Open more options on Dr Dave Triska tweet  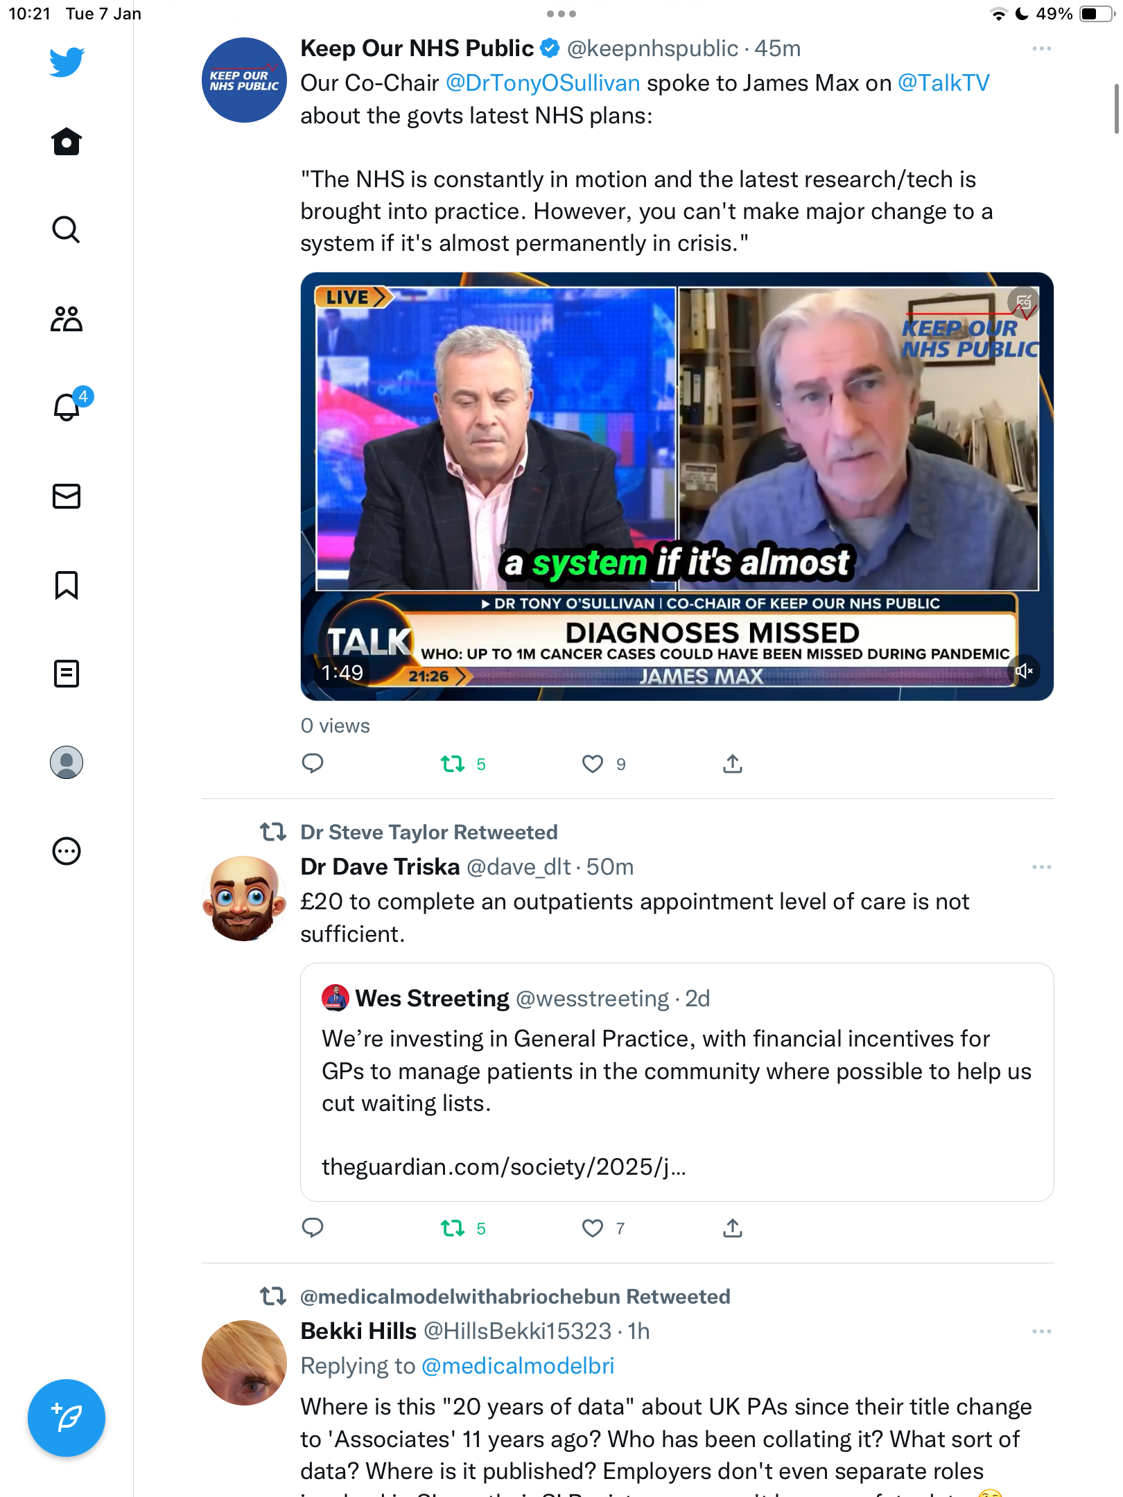click(x=1041, y=867)
